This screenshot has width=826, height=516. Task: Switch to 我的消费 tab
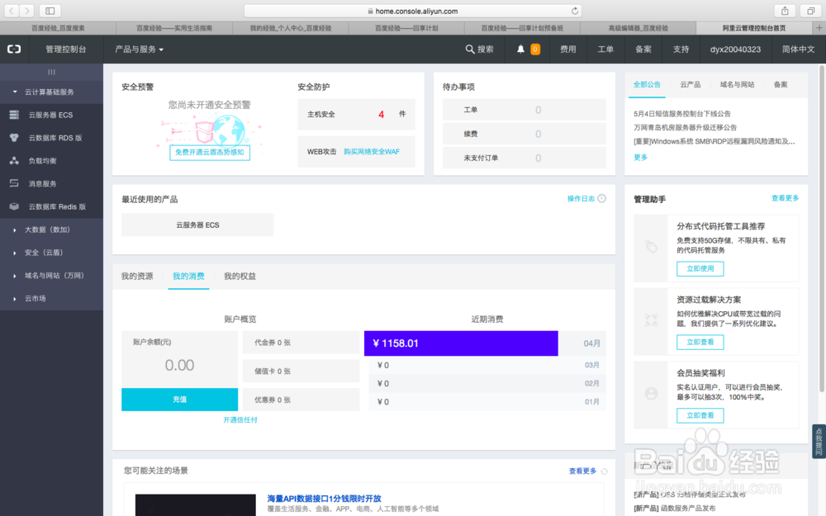coord(188,276)
